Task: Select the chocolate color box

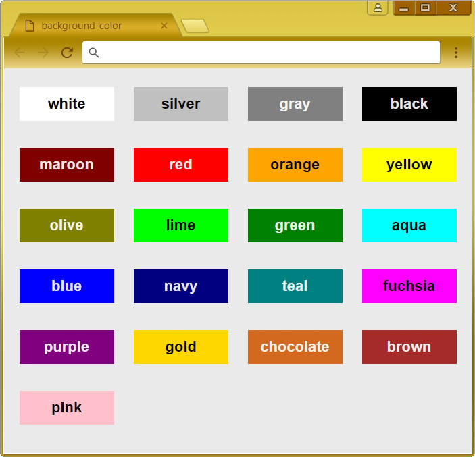Action: (295, 347)
